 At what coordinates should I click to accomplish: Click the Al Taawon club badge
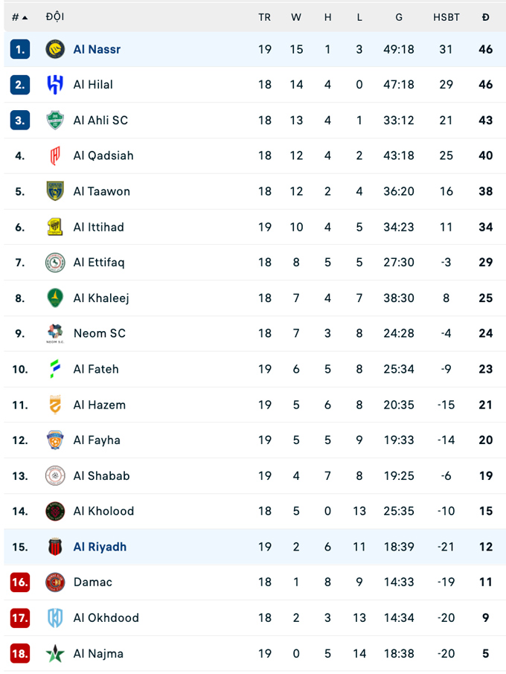point(55,191)
